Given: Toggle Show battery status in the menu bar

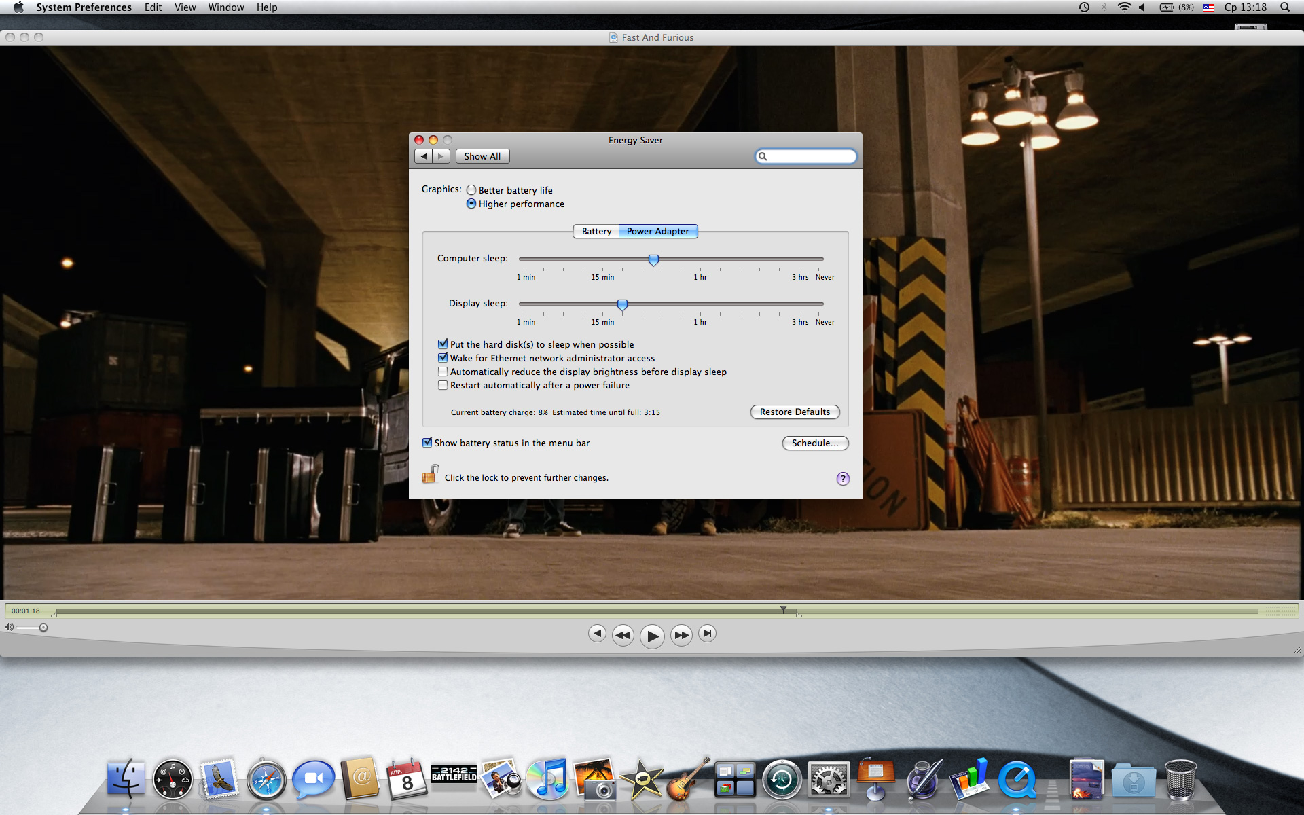Looking at the screenshot, I should 427,443.
